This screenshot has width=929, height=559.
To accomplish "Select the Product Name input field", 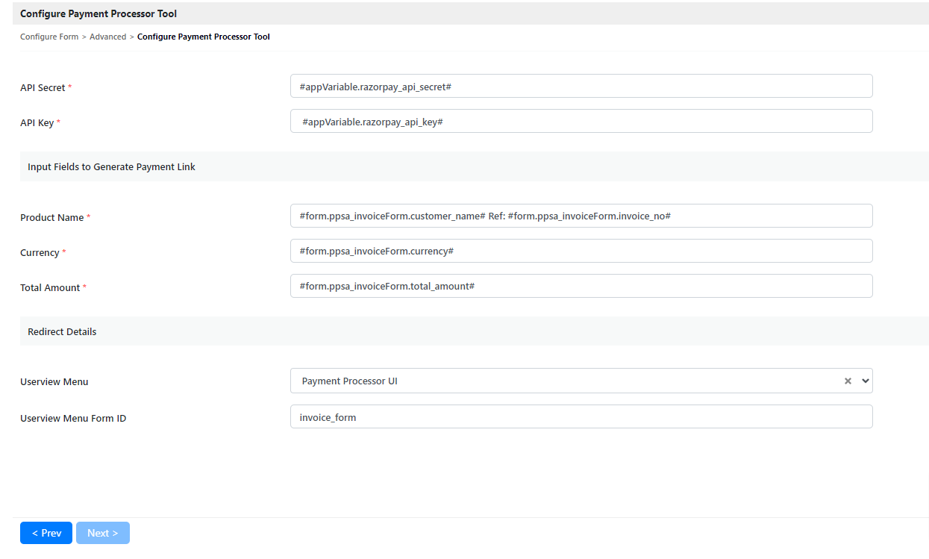I will pos(581,216).
